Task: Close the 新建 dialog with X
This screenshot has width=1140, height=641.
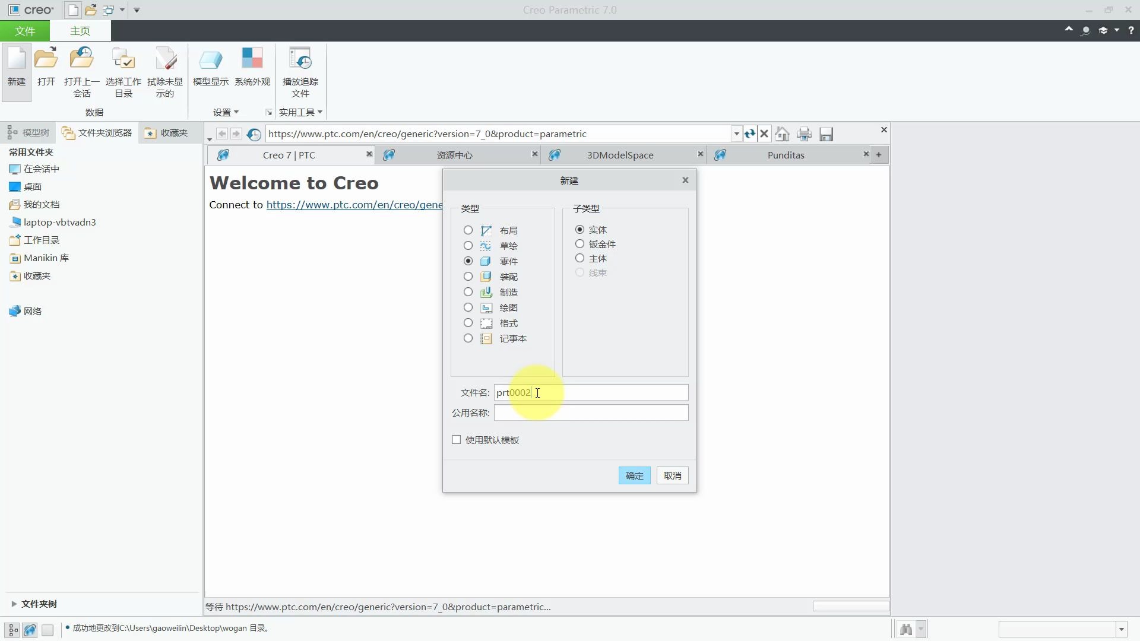Action: (x=685, y=180)
